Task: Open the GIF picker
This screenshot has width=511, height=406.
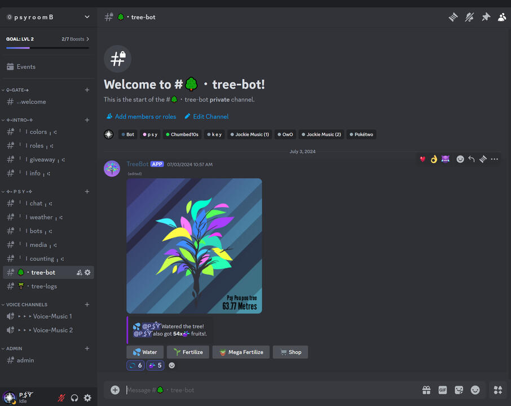Action: coord(443,390)
